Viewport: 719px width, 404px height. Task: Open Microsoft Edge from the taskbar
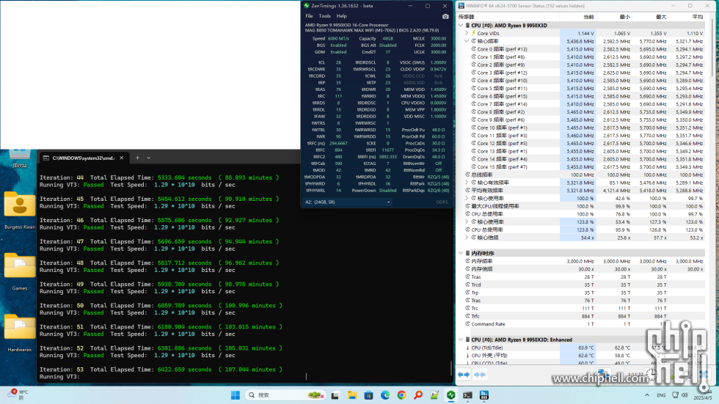(385, 395)
